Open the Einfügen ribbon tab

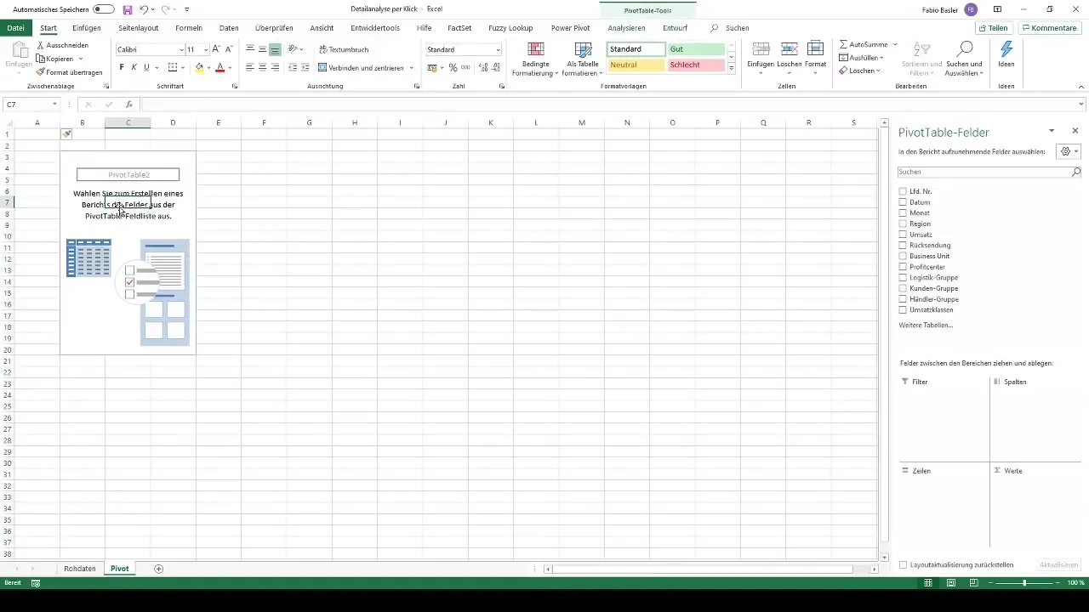point(87,28)
